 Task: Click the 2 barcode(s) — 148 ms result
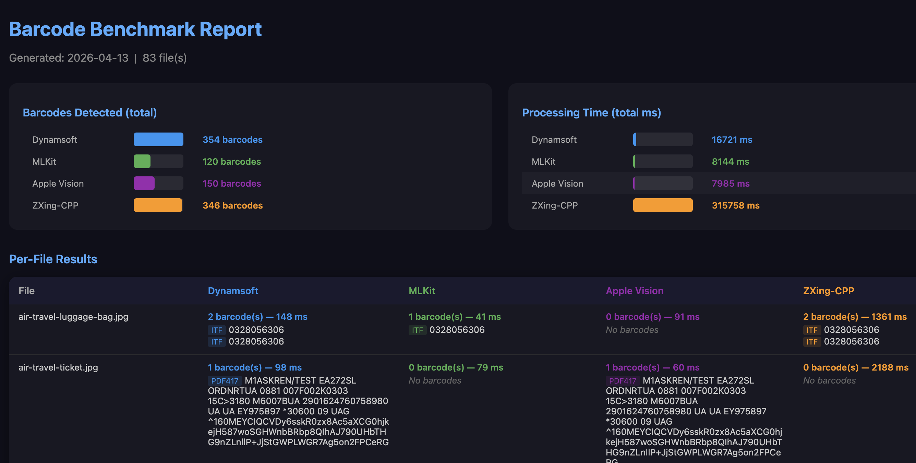coord(257,317)
